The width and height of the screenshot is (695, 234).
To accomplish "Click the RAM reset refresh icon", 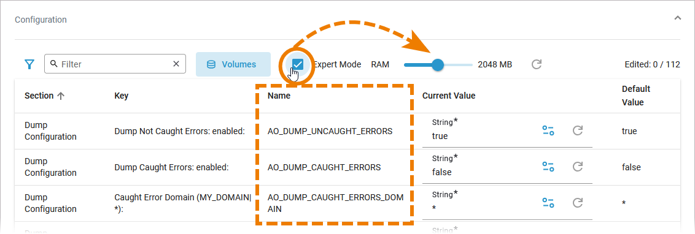I will pos(537,64).
